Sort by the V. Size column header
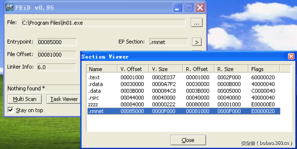The height and width of the screenshot is (149, 297). 166,69
